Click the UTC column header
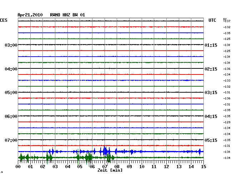The width and height of the screenshot is (232, 176). pyautogui.click(x=212, y=20)
